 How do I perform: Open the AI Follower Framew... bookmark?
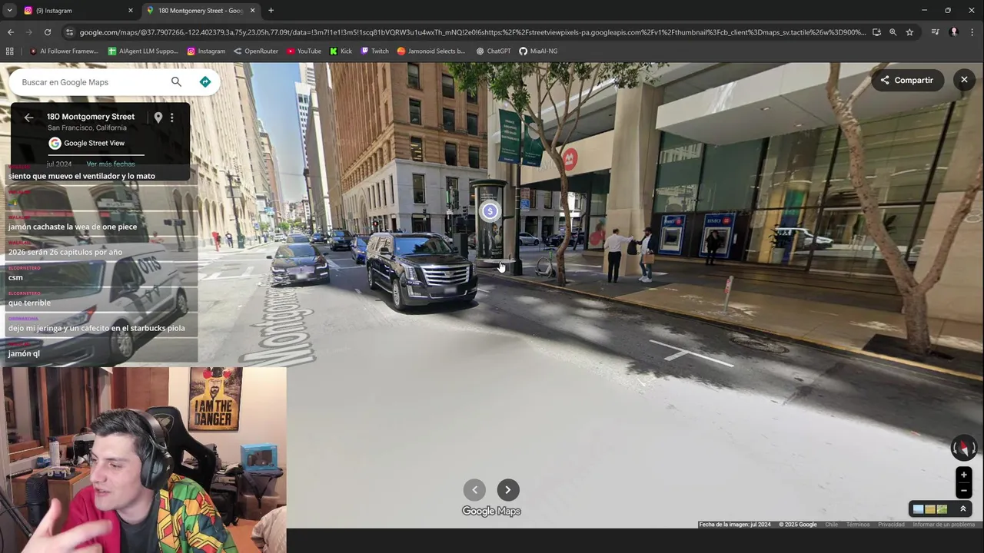[64, 51]
